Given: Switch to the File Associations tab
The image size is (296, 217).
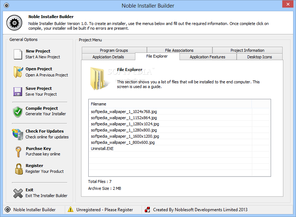Looking at the screenshot, I should (x=179, y=50).
